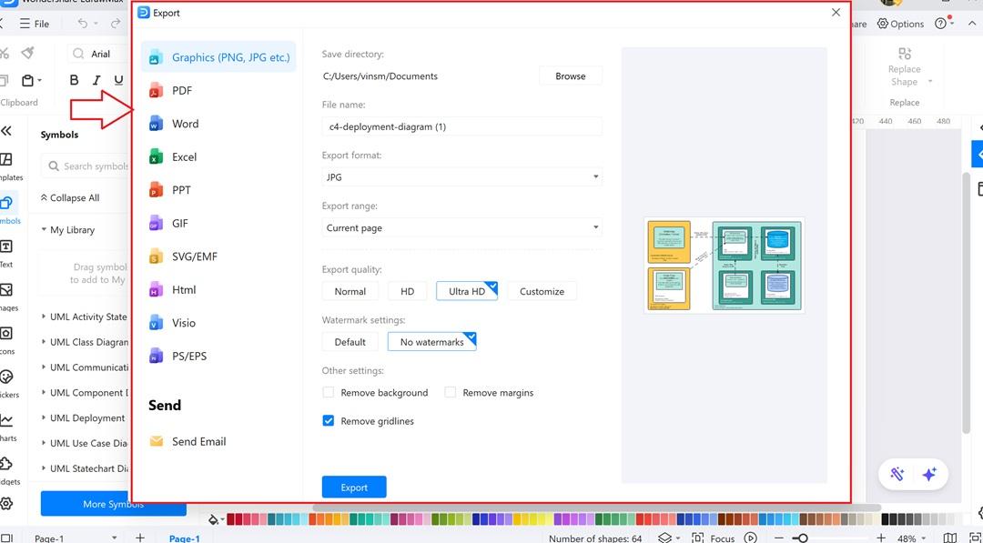
Task: Click the Export button
Action: pos(353,487)
